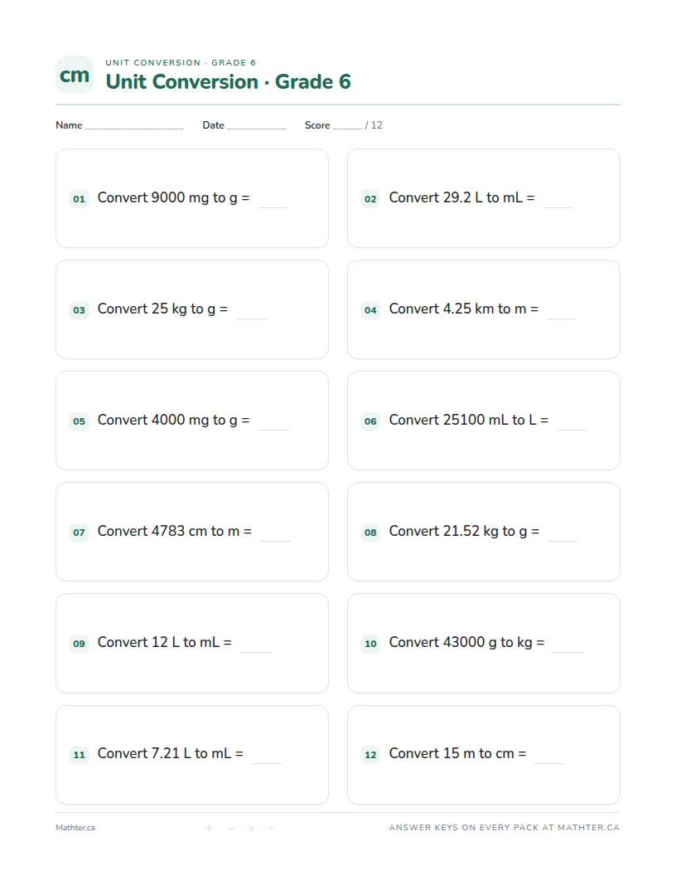Click the question number badge 06
This screenshot has height=876, width=676.
point(370,421)
